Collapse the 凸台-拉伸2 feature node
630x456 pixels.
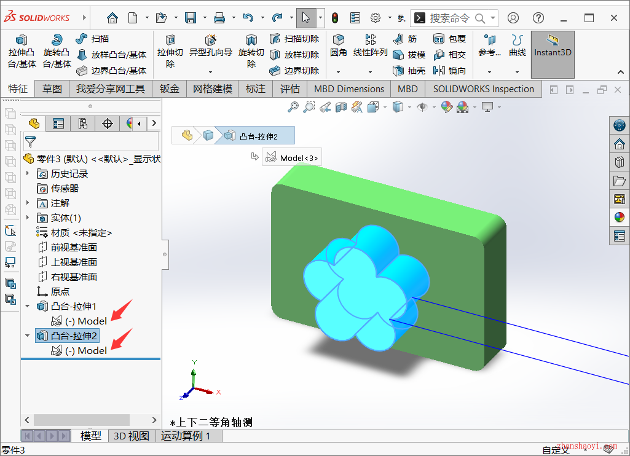[26, 336]
